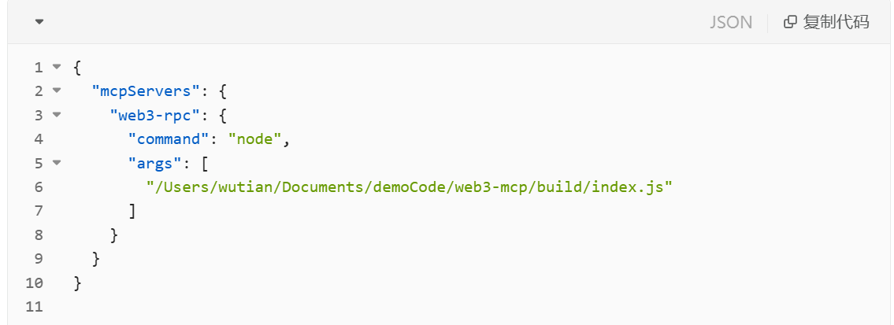Collapse the entire code block header arrow
Image resolution: width=894 pixels, height=325 pixels.
point(39,22)
